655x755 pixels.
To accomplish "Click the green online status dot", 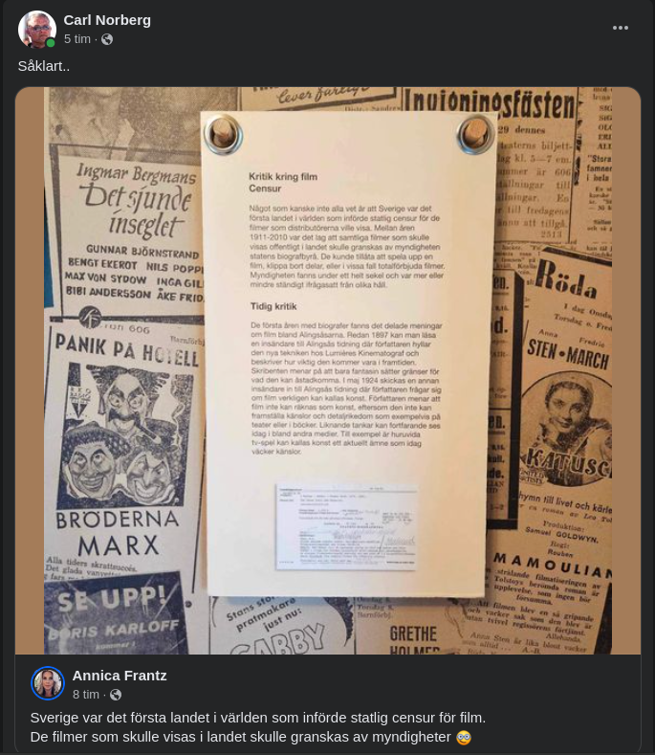I will pyautogui.click(x=50, y=43).
